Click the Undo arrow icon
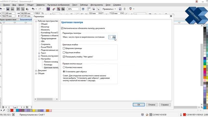The image size is (208, 117). pos(33,9)
